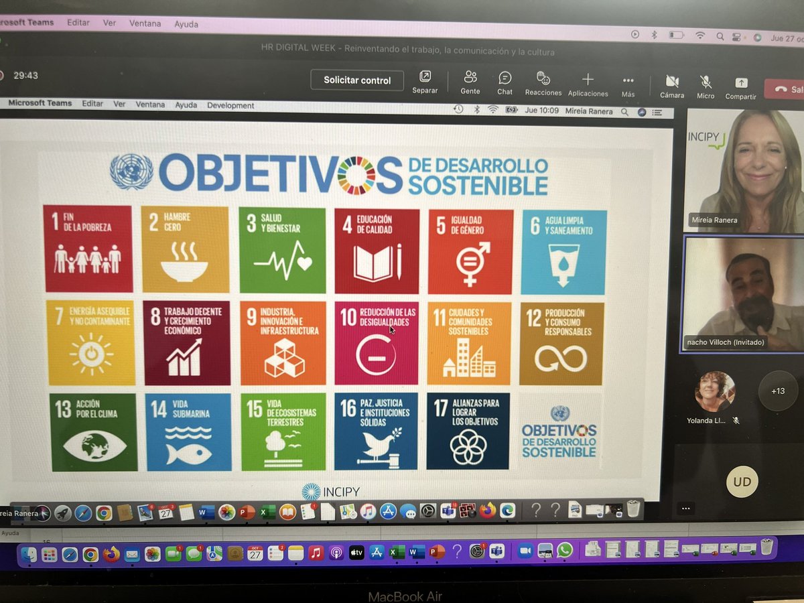The width and height of the screenshot is (804, 603).
Task: Launch Excel from the MacBook's bottom dock
Action: pos(397,552)
